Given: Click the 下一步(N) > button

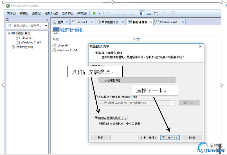Looking at the screenshot, I should point(170,138).
